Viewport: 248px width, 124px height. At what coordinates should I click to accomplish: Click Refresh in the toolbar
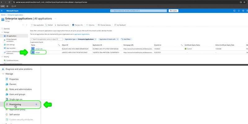click(x=49, y=25)
